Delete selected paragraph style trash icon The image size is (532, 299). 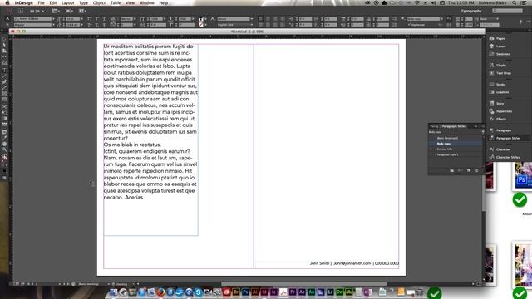(476, 170)
